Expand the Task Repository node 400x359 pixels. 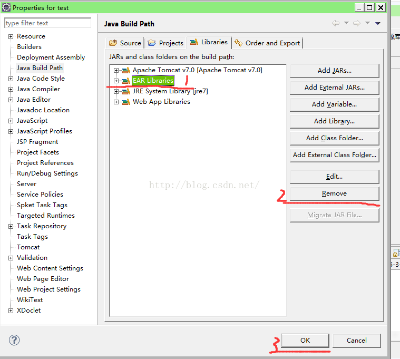(x=11, y=226)
